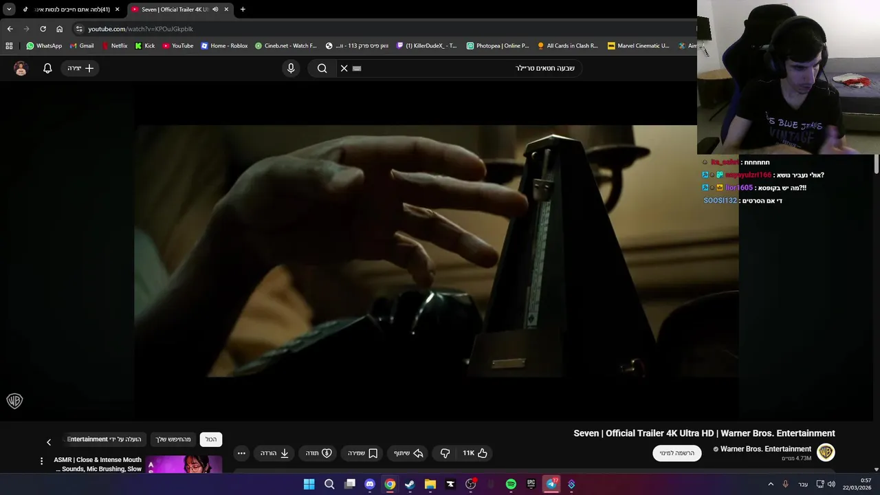Open the site info icon in address bar

coord(79,29)
